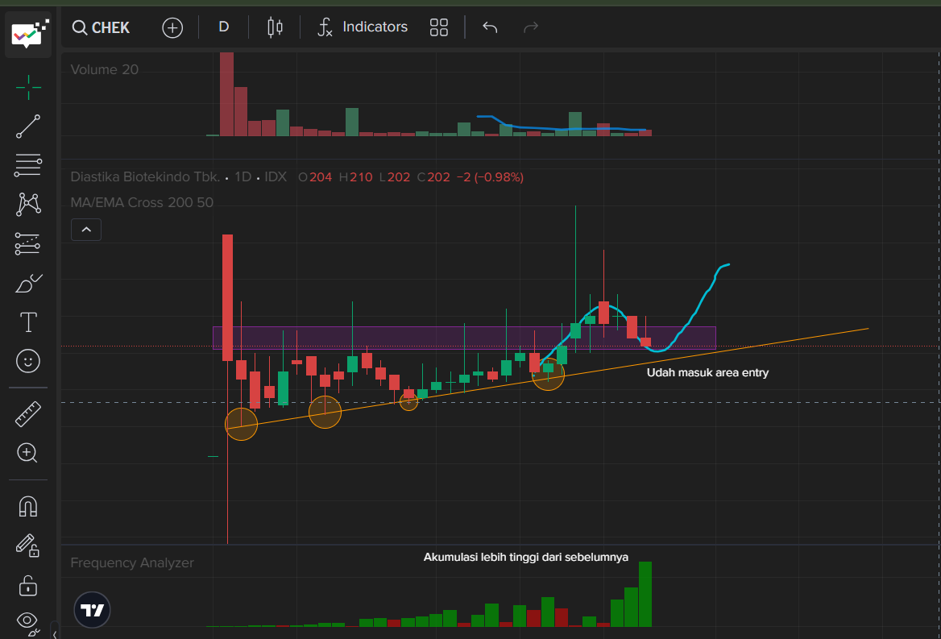Open the layout grid templates

pyautogui.click(x=439, y=27)
